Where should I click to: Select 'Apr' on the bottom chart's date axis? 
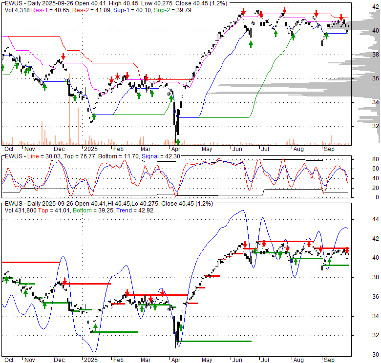(x=176, y=360)
